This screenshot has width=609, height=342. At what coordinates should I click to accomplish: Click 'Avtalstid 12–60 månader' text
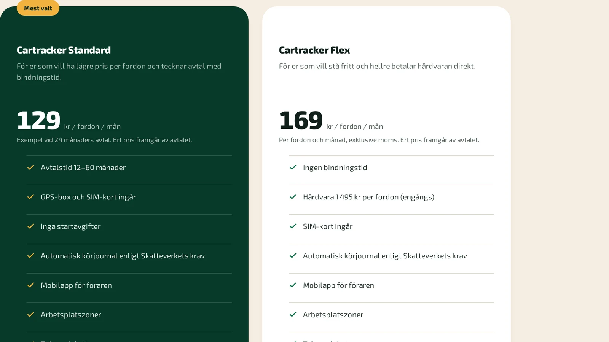click(83, 168)
